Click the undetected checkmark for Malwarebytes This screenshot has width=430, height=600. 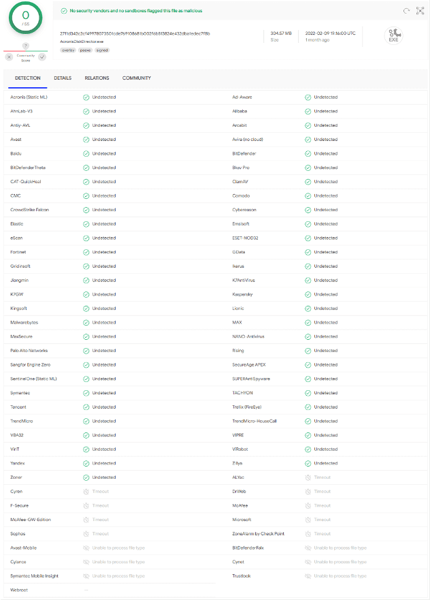[x=86, y=323]
